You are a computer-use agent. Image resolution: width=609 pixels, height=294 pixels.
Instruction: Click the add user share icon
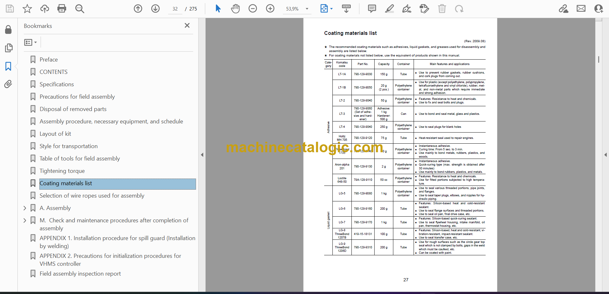click(x=599, y=9)
